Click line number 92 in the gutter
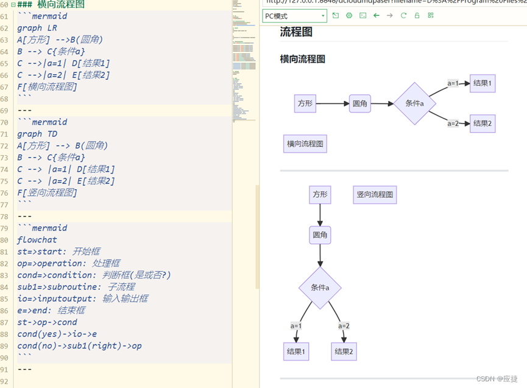Screen dimensions: 527x388 (x=4, y=381)
